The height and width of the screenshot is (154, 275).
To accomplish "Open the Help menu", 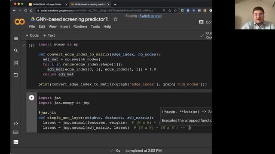I will click(107, 27).
